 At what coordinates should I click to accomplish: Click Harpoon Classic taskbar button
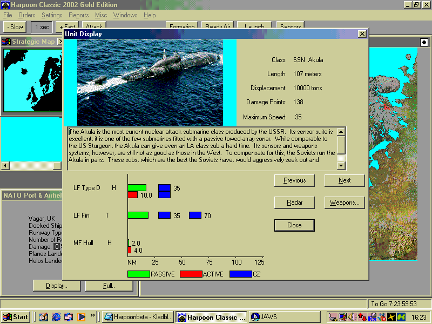pos(212,317)
